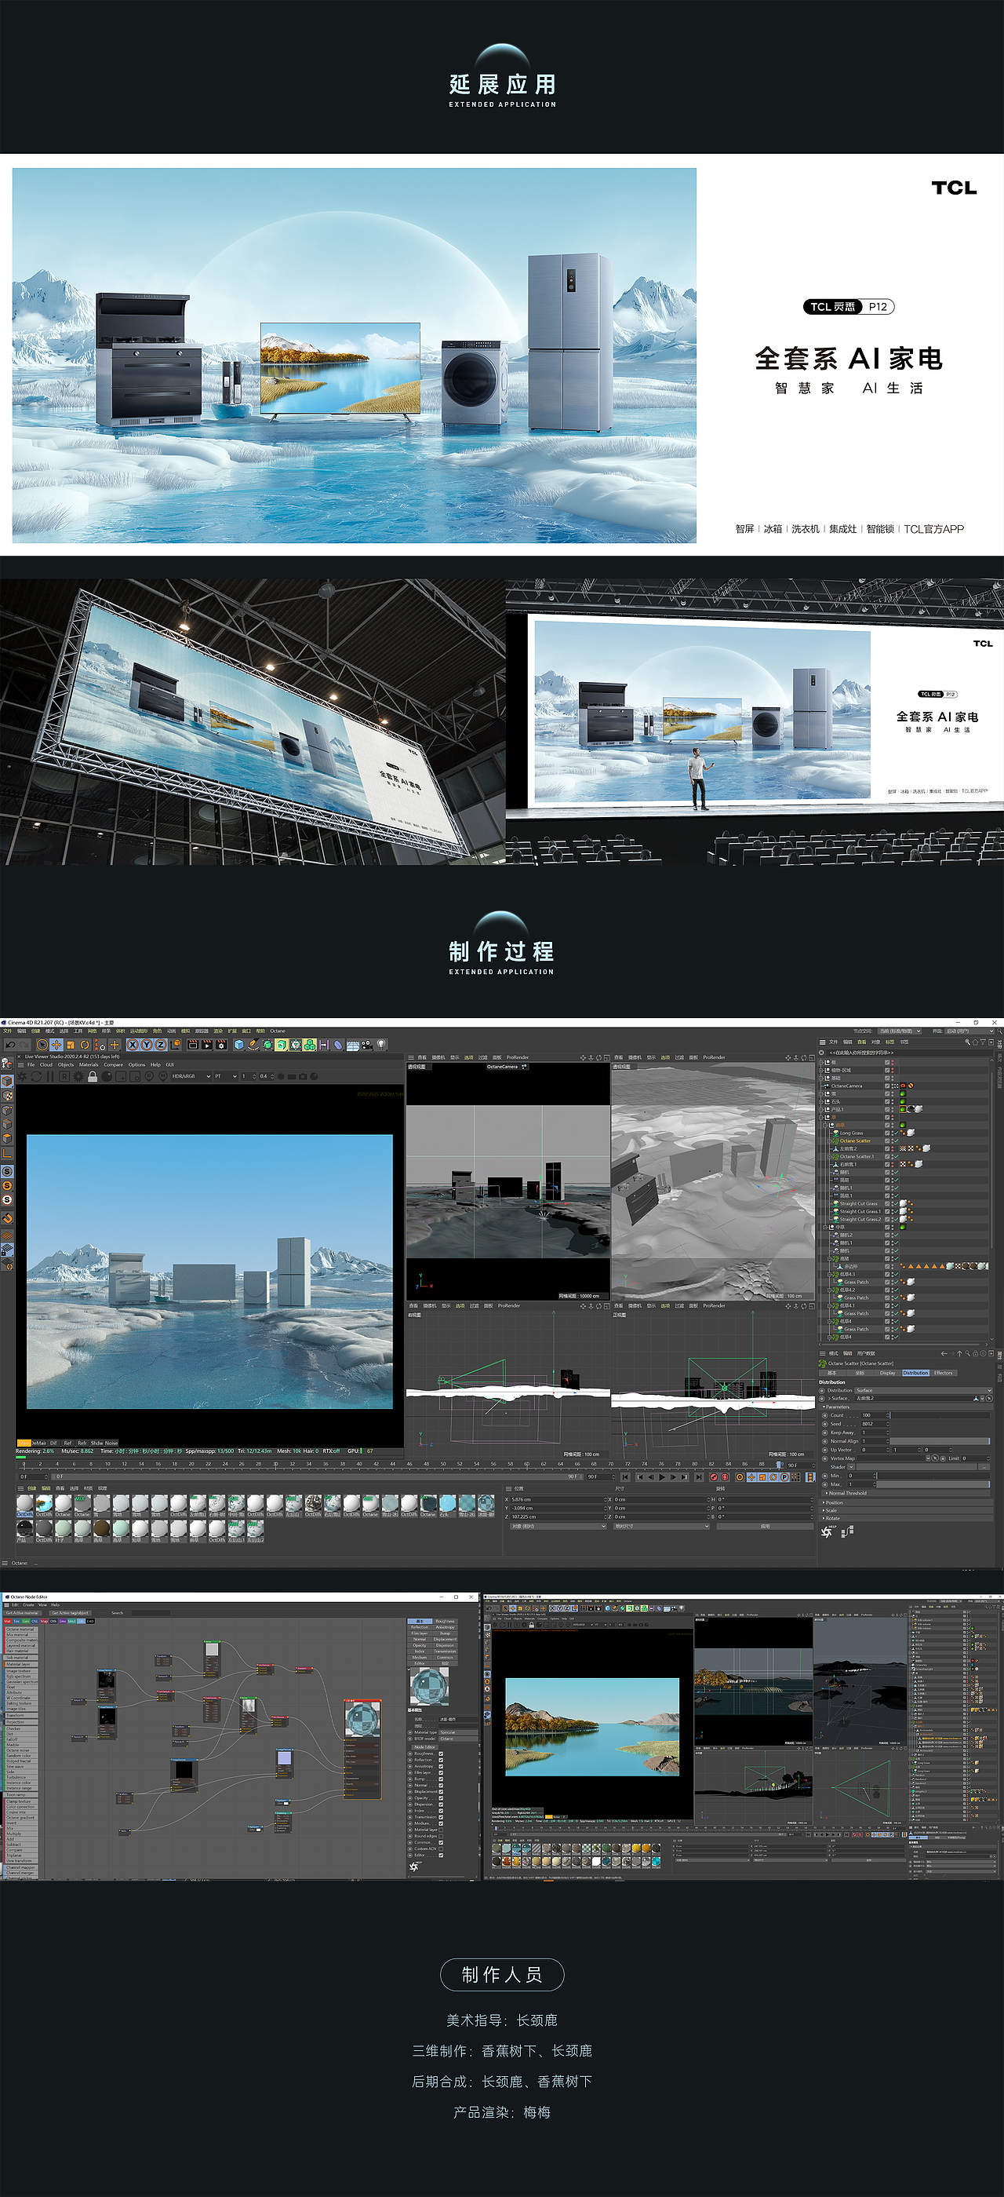
Task: Click the Z position field 107.225 cm
Action: coord(558,1517)
